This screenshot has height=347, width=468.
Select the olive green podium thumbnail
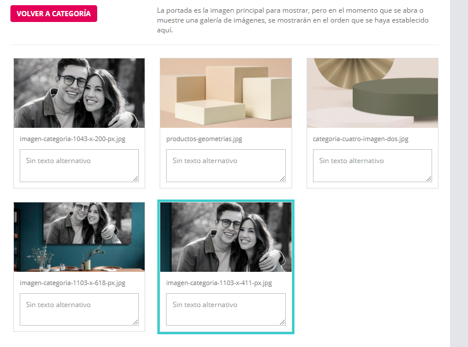click(372, 93)
